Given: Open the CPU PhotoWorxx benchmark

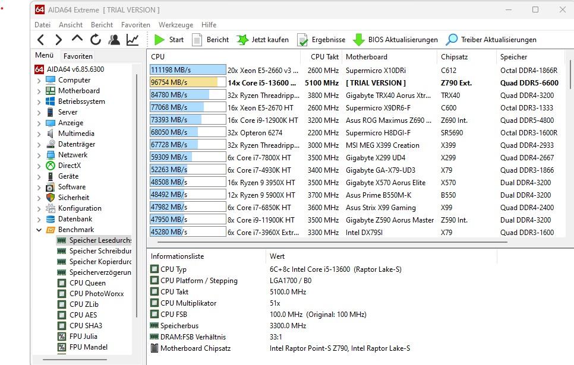Looking at the screenshot, I should (x=91, y=294).
